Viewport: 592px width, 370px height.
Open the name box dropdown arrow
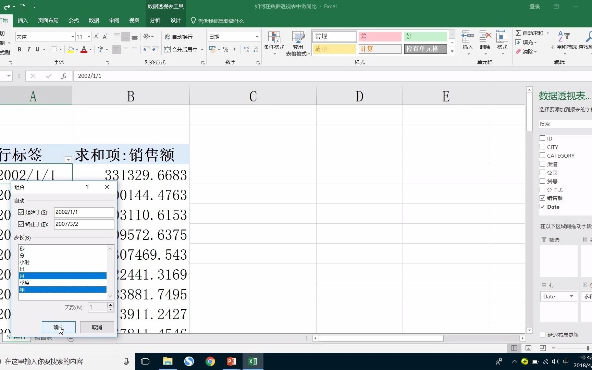click(8, 76)
